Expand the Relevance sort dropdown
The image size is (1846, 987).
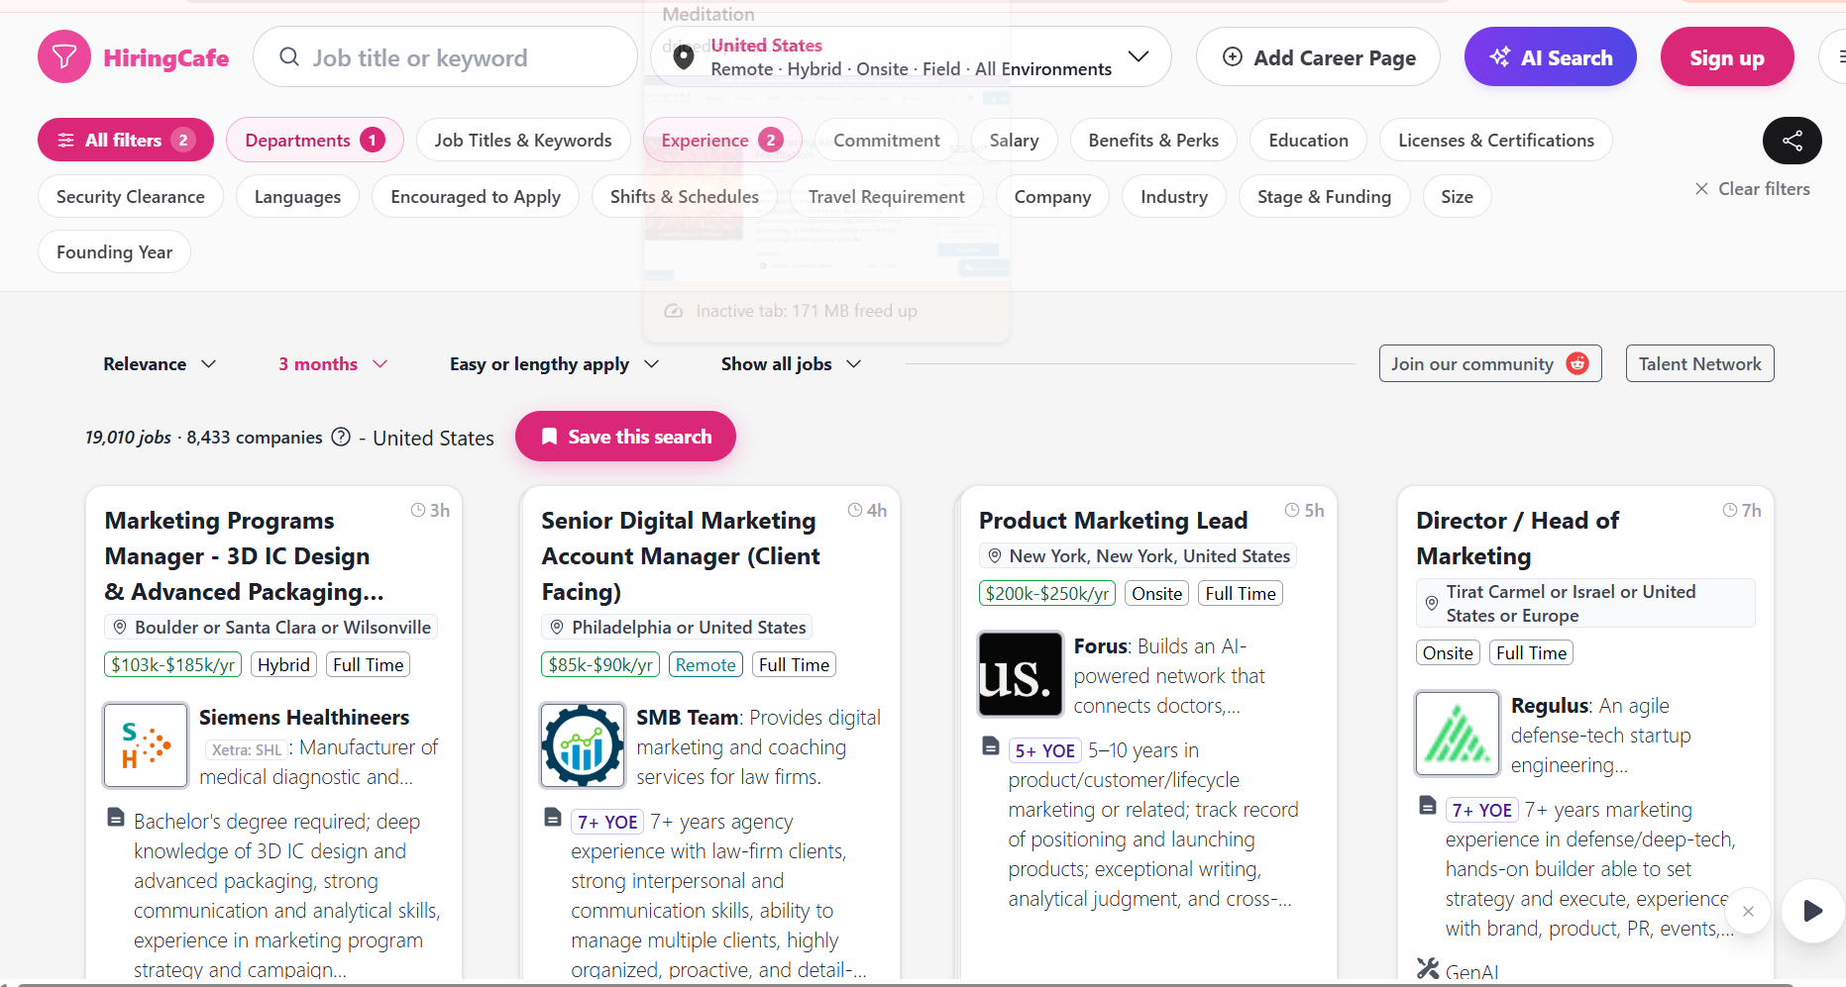(160, 364)
